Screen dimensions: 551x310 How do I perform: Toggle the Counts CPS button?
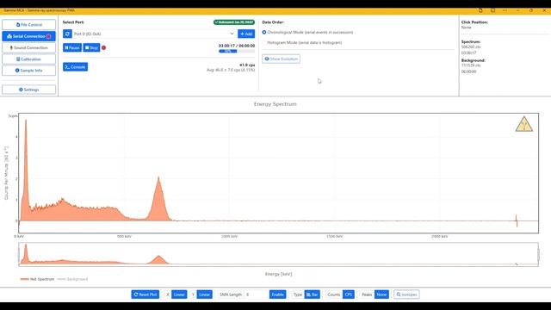(349, 294)
